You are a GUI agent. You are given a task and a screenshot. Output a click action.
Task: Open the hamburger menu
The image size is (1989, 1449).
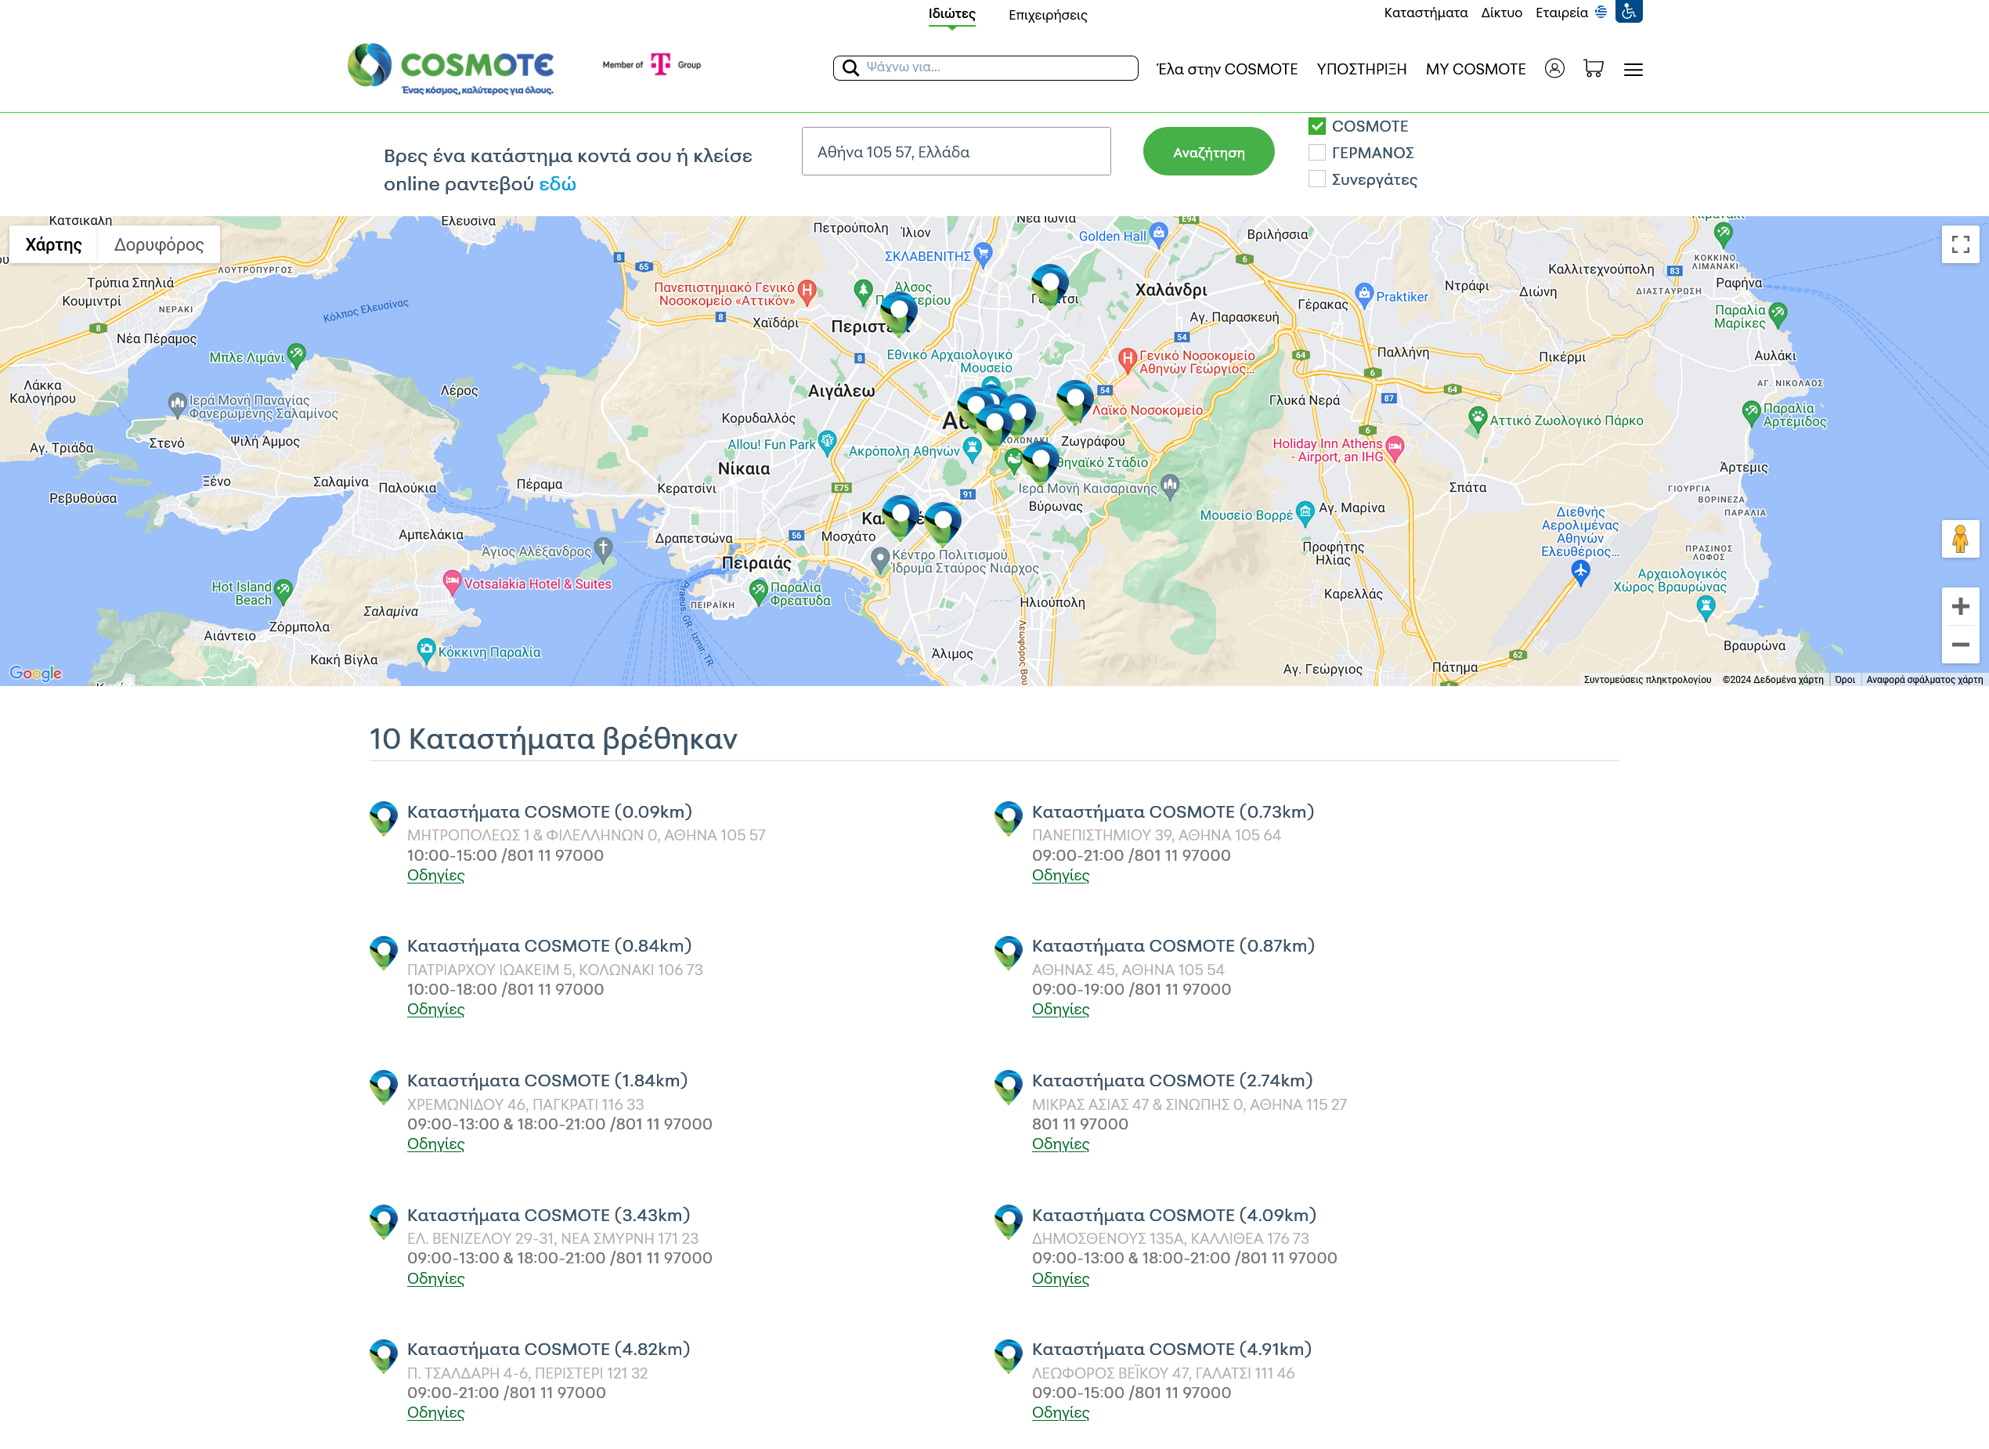(1633, 69)
